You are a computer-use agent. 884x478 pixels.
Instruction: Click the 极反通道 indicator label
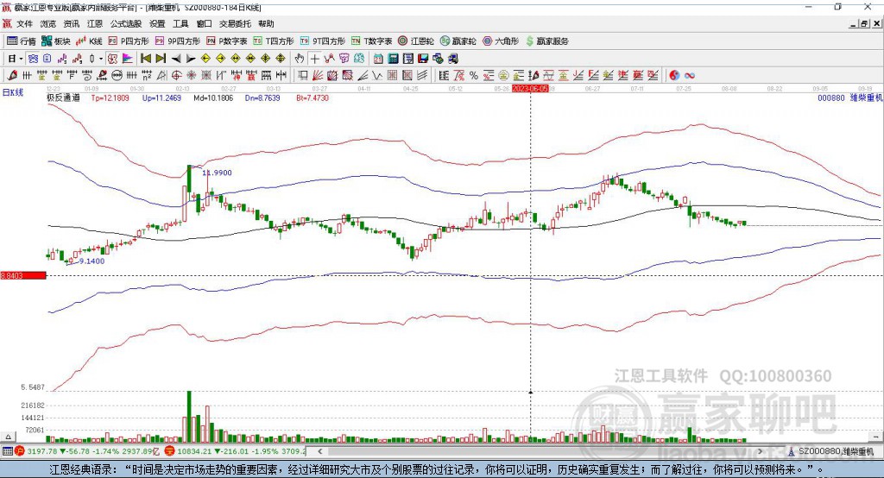tap(63, 97)
